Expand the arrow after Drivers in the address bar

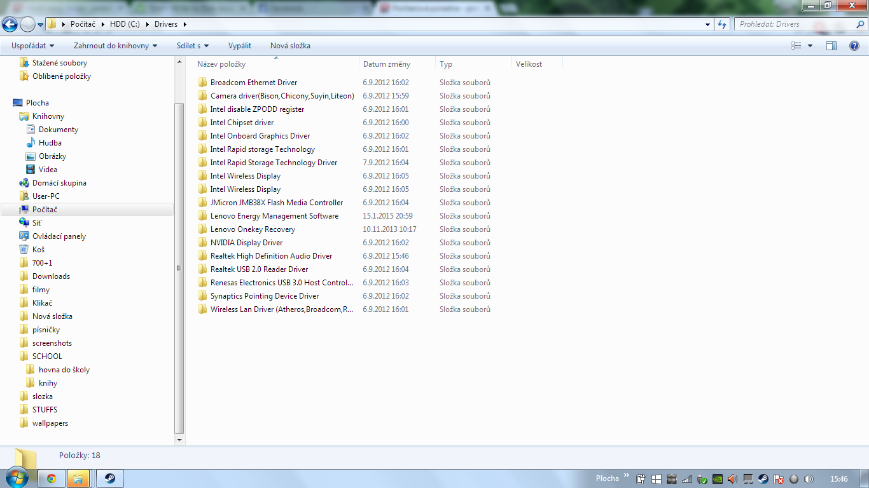[184, 24]
